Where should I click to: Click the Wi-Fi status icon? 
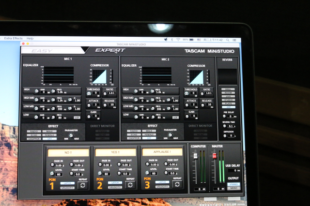pos(178,40)
